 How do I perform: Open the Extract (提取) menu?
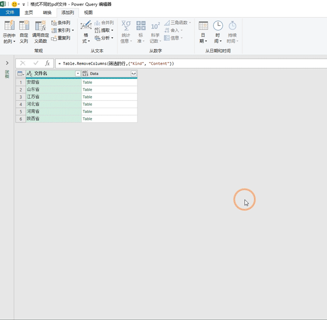point(104,30)
